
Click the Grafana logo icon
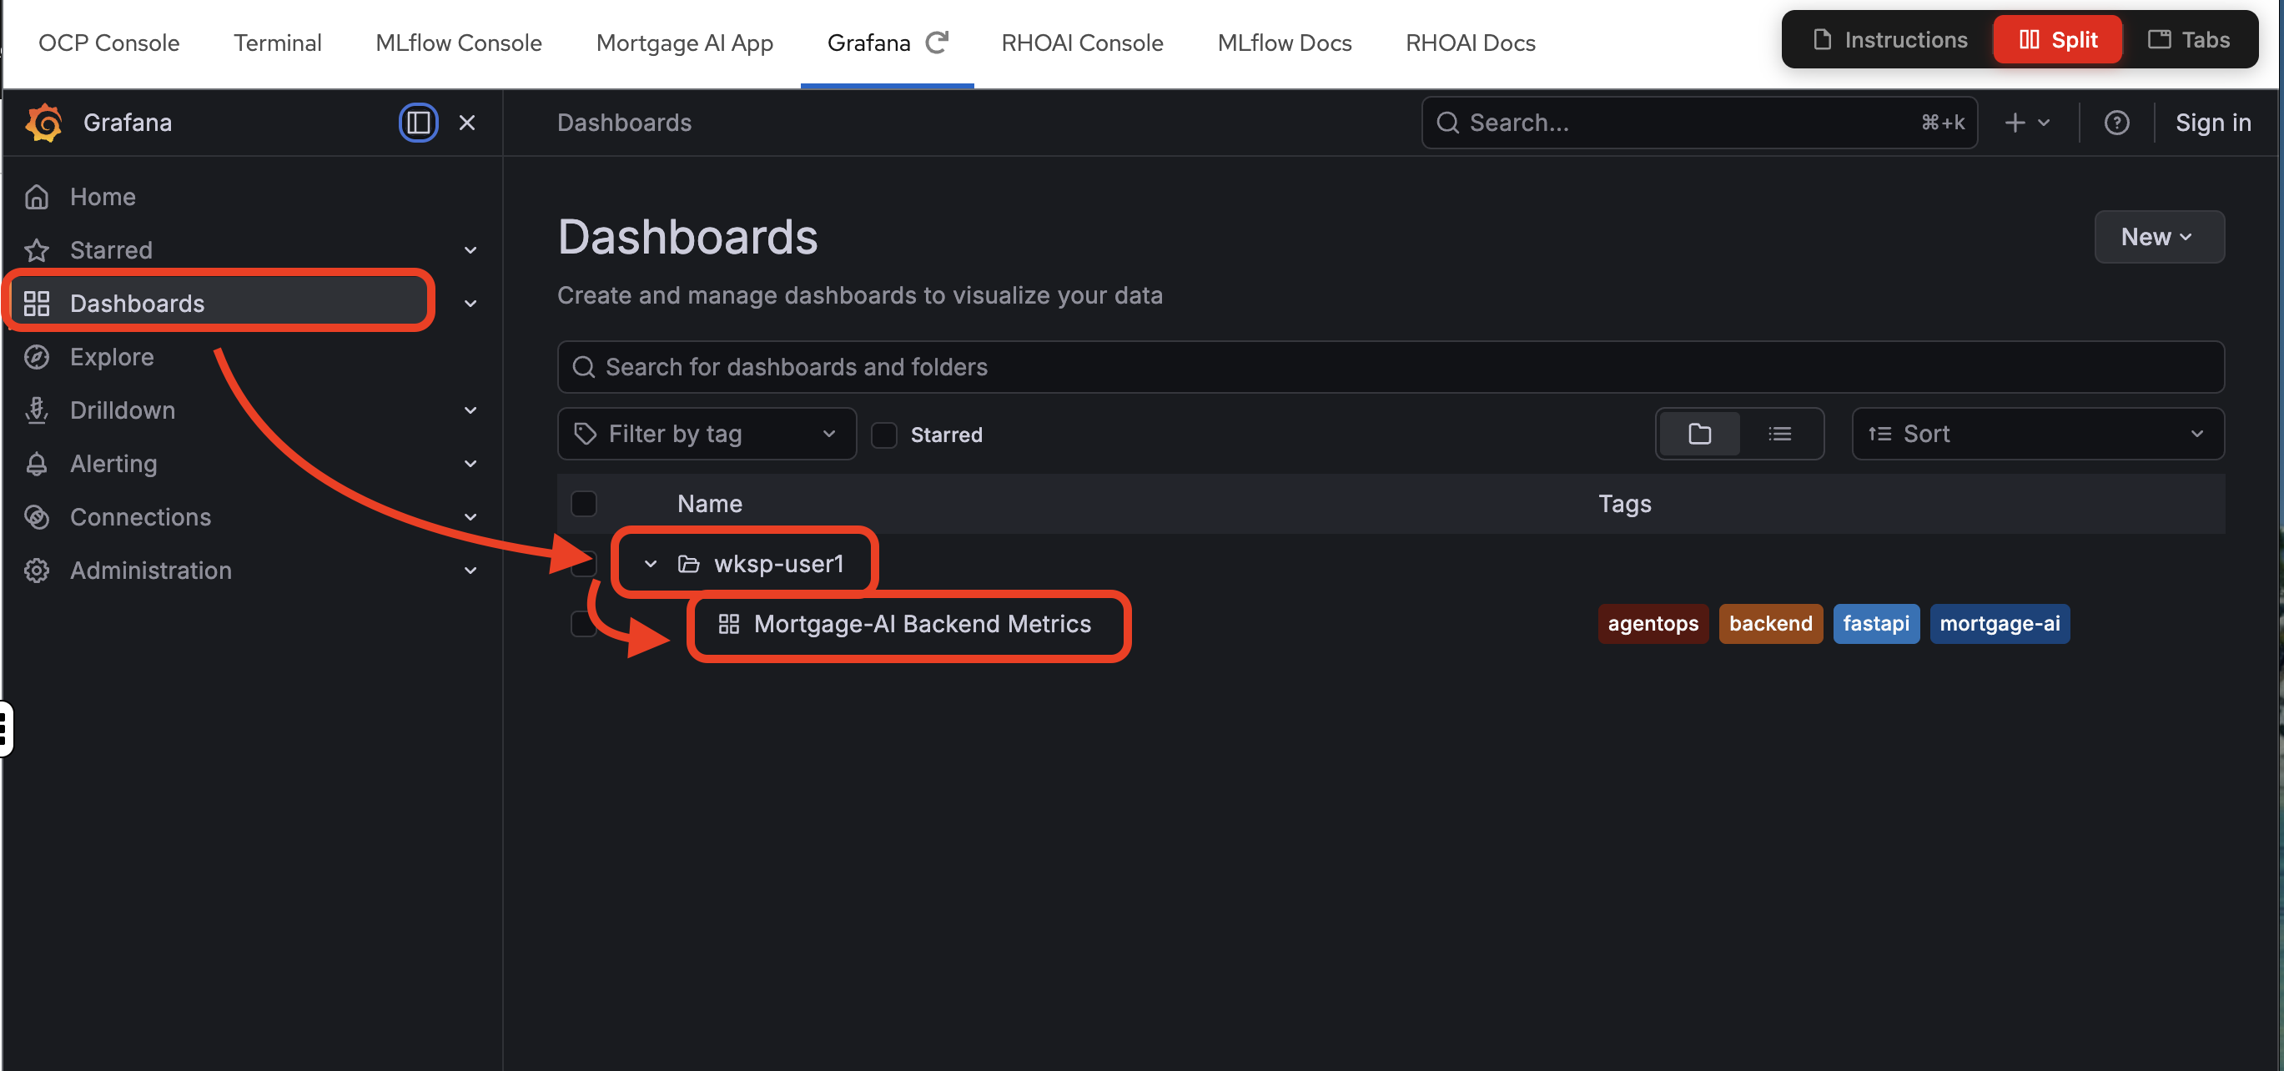[x=43, y=123]
